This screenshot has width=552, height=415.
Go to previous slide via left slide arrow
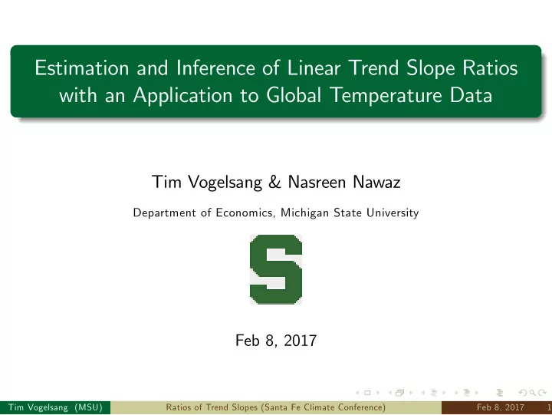point(357,393)
